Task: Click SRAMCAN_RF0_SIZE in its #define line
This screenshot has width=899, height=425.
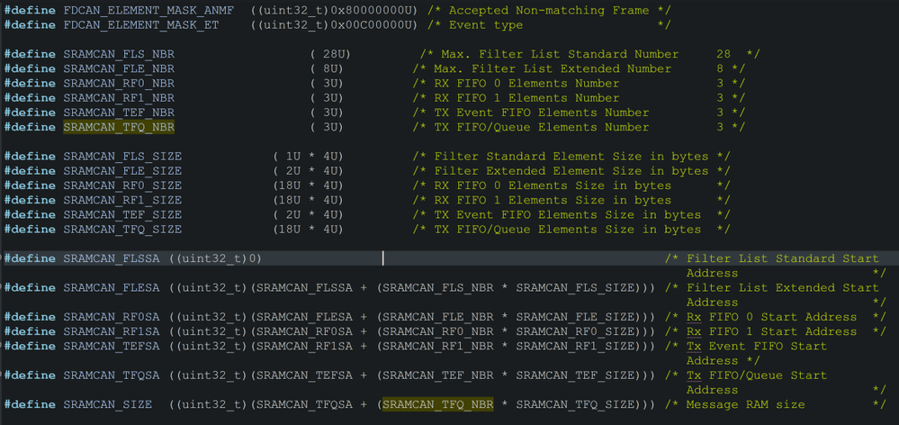Action: pyautogui.click(x=122, y=185)
